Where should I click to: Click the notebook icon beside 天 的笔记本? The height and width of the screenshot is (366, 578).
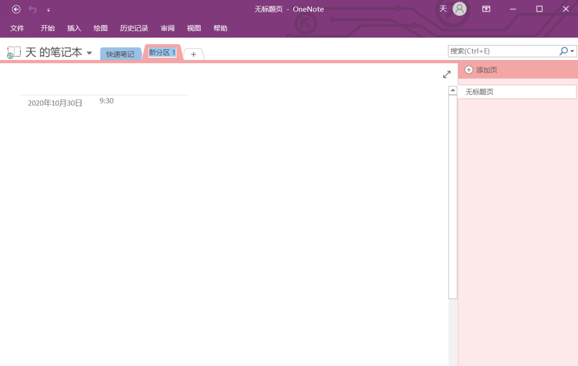click(x=14, y=53)
